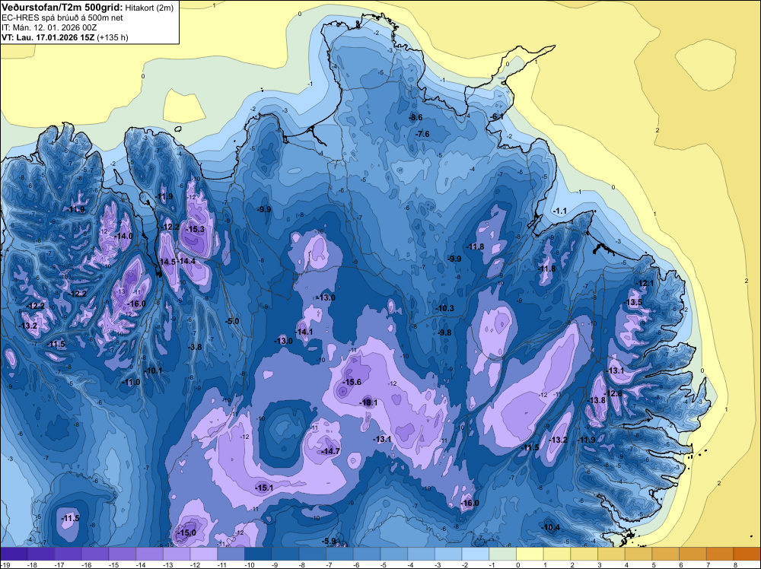The height and width of the screenshot is (569, 761).
Task: Click the 'IT: Mán. 12. 01. 2026 00Z' line
Action: coord(49,27)
